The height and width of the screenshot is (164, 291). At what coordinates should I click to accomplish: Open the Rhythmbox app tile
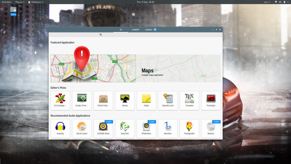[x=146, y=129]
